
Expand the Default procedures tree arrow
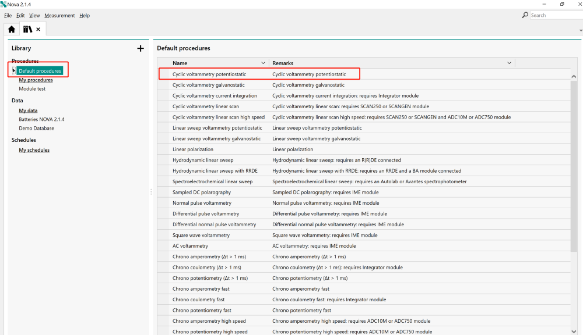[x=14, y=70]
